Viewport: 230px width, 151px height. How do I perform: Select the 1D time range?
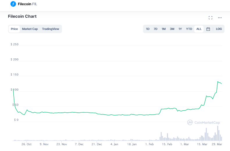click(x=148, y=29)
